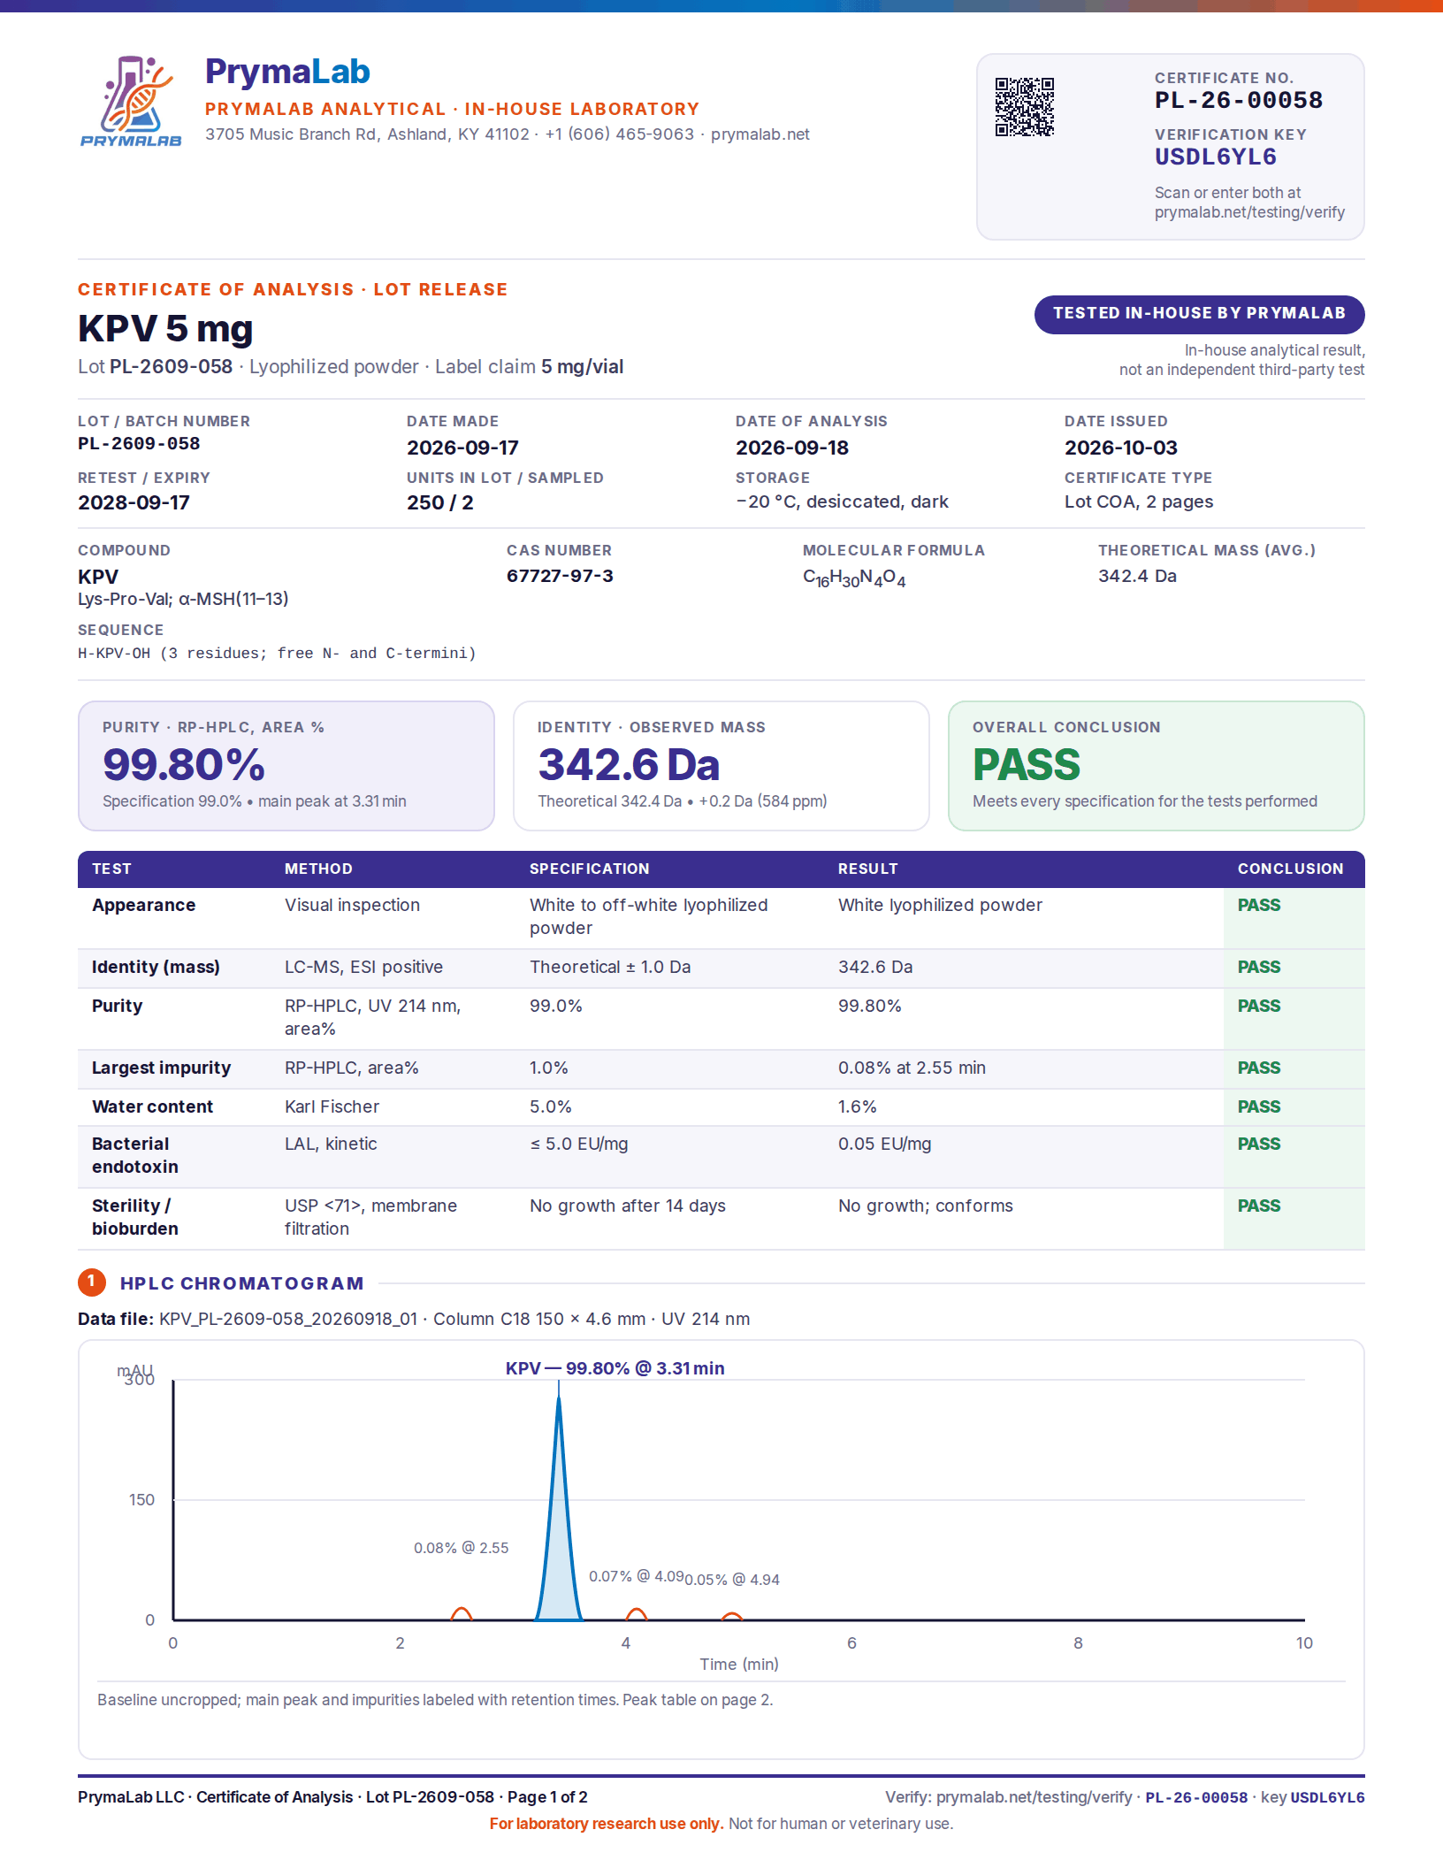Click the 'KPV 5 mg' product title
Viewport: 1443px width, 1868px height.
[165, 328]
